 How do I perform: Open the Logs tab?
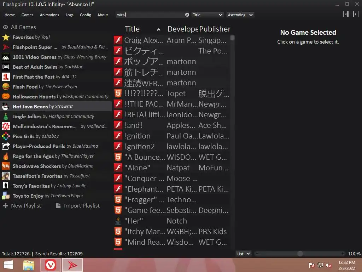tap(70, 15)
